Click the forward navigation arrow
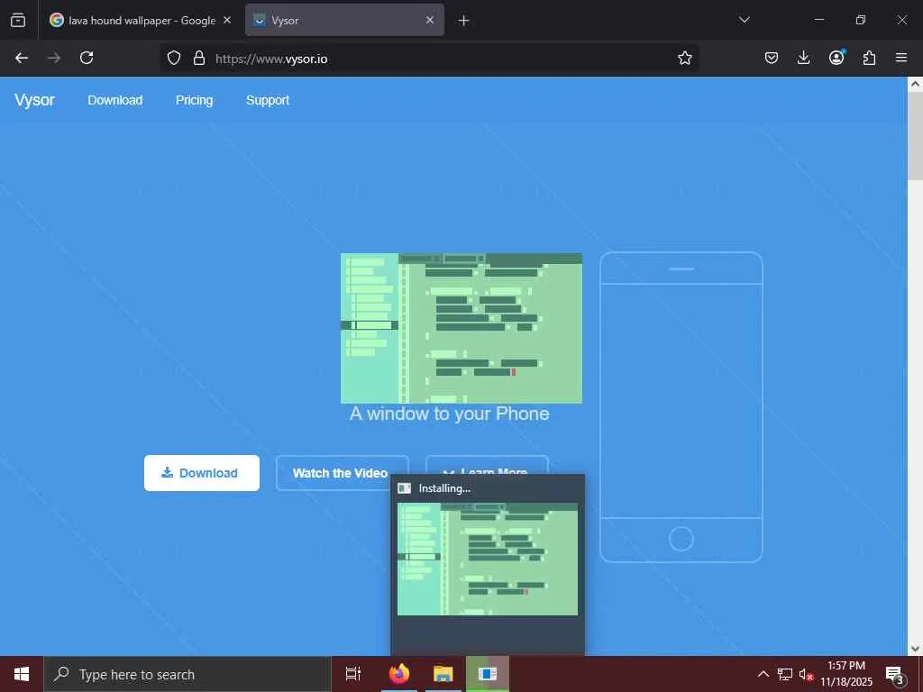 54,58
